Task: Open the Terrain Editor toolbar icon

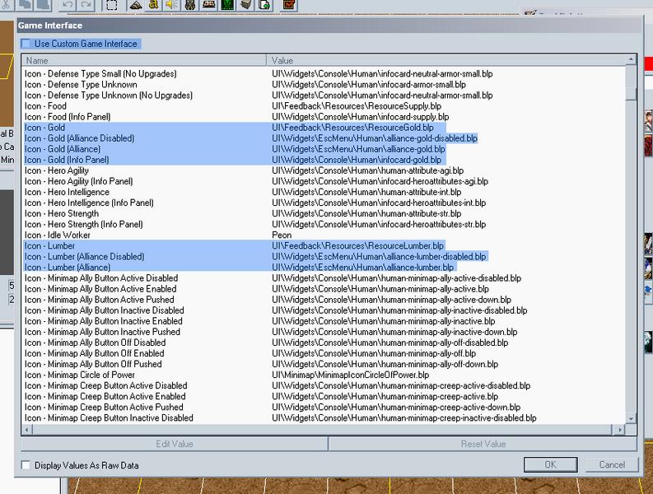Action: point(135,6)
